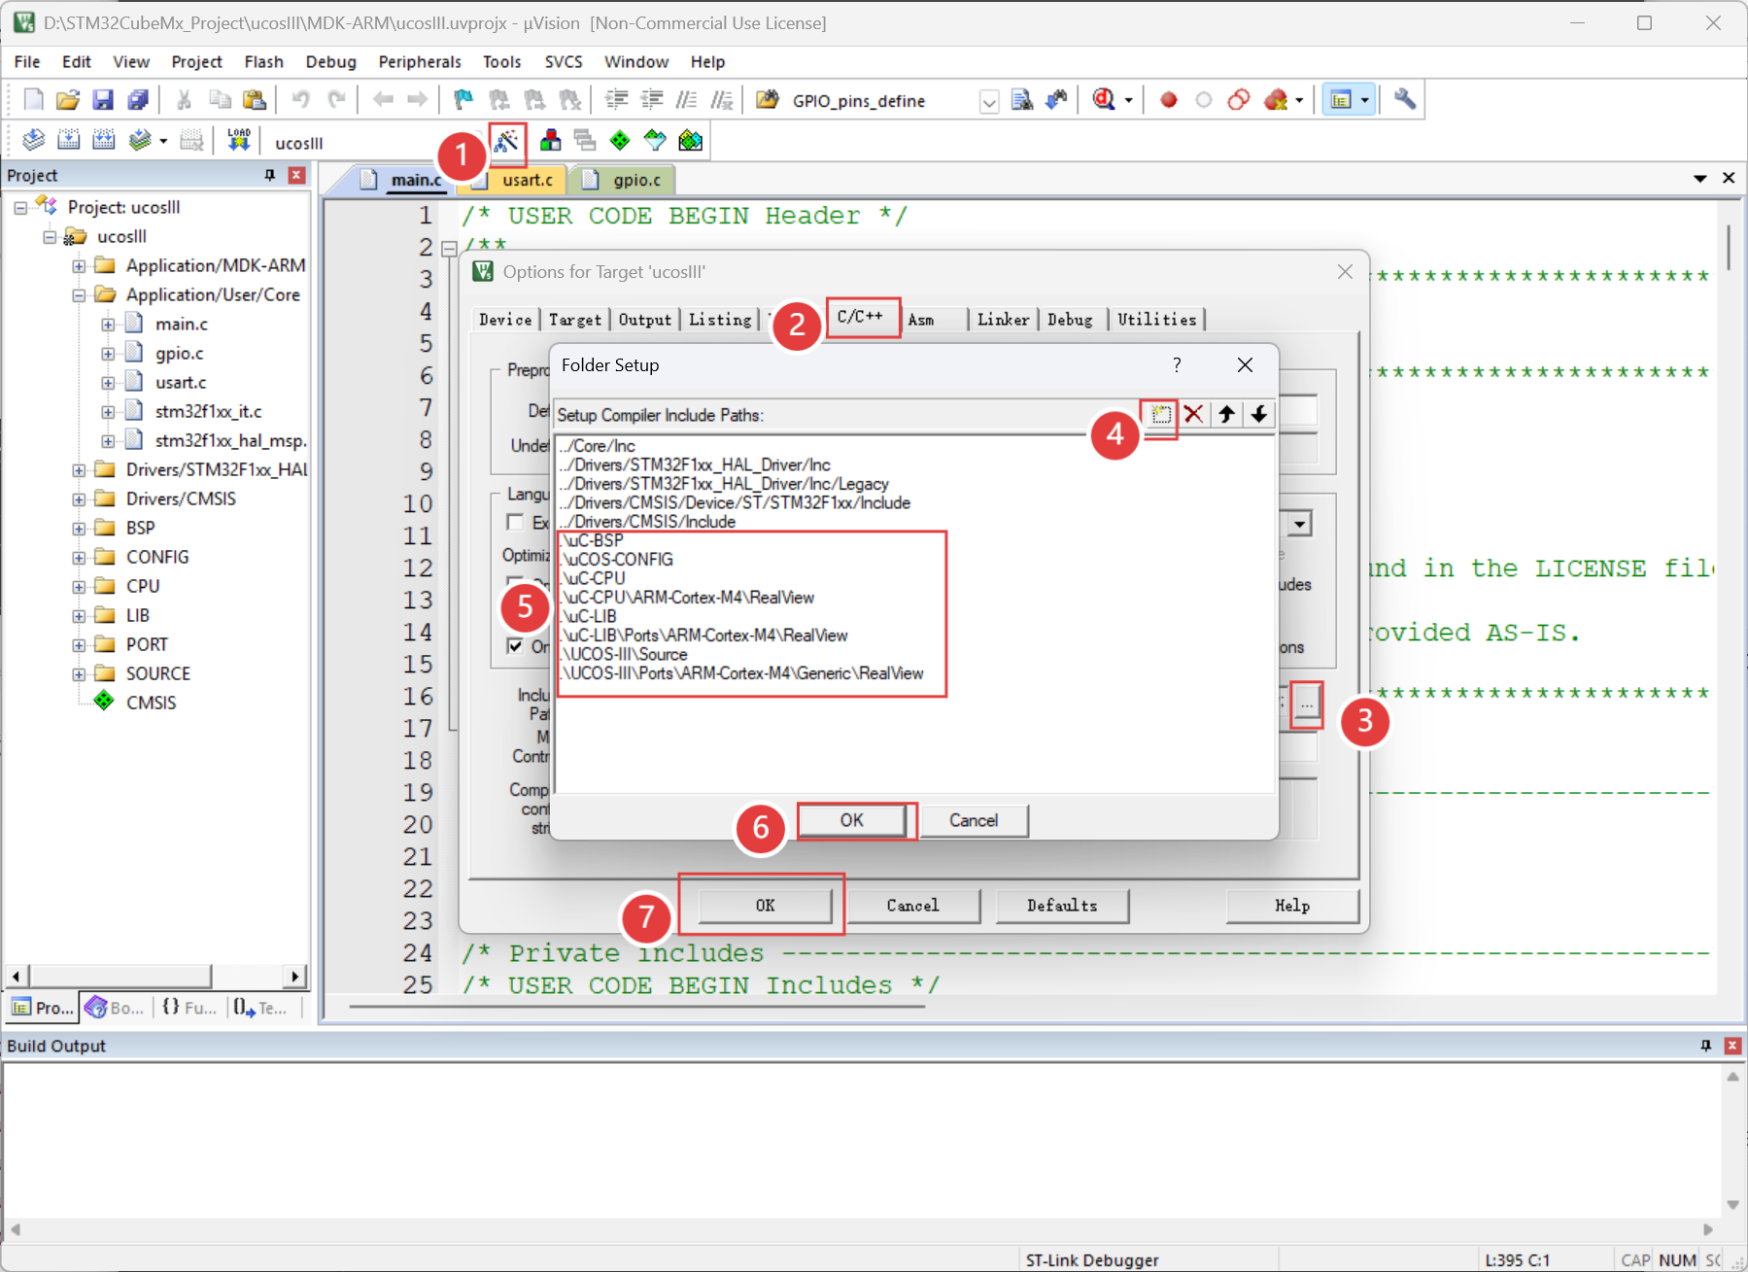The height and width of the screenshot is (1272, 1748).
Task: Expand the Application/MDK-ARM group
Action: pyautogui.click(x=79, y=265)
